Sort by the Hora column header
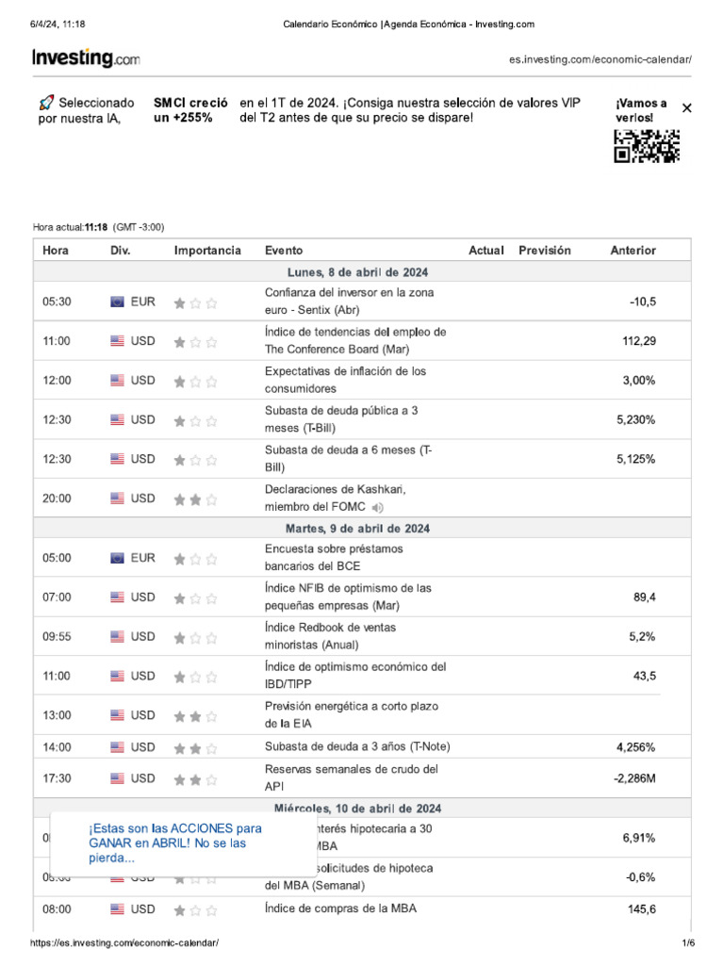Screen dimensions: 724x965 pos(56,251)
